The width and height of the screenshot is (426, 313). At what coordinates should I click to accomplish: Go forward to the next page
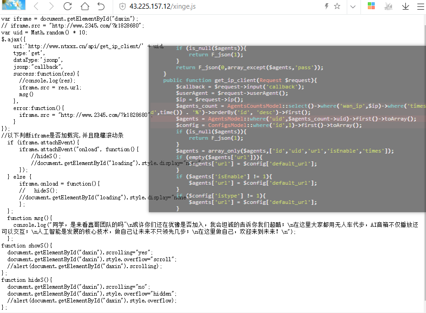pyautogui.click(x=51, y=6)
